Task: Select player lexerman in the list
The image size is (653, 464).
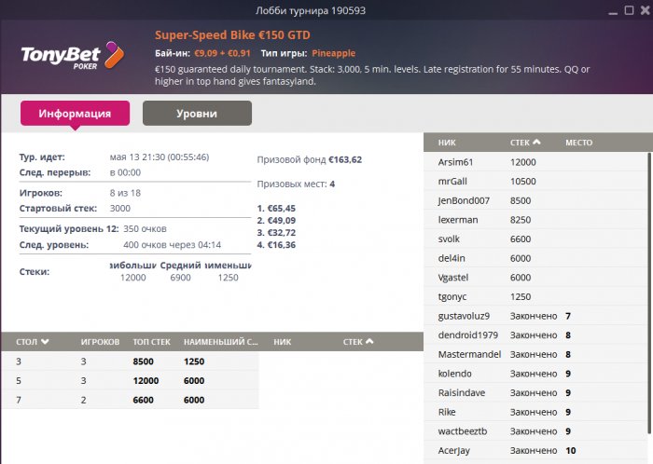Action: click(x=458, y=220)
